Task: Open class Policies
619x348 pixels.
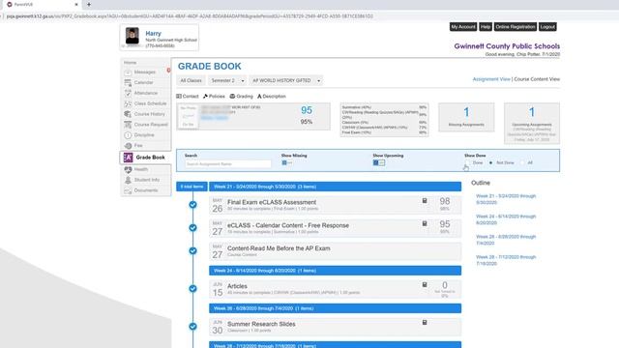Action: pyautogui.click(x=214, y=97)
